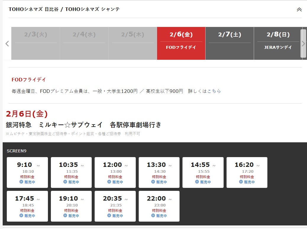Click the date strip scrollbar handle

click(303, 43)
